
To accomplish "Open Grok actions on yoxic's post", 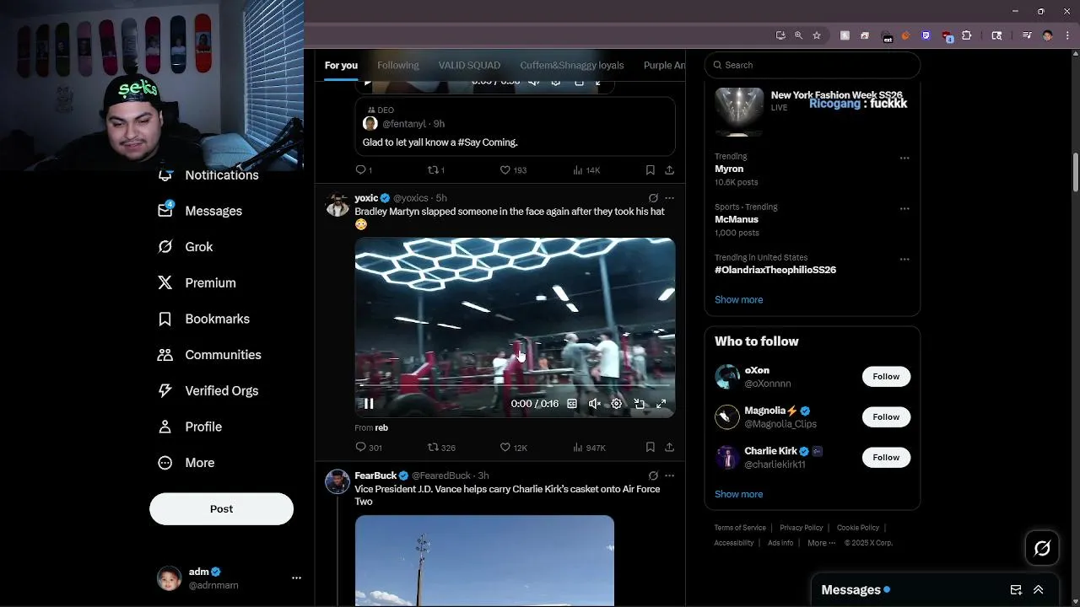I will (x=653, y=198).
